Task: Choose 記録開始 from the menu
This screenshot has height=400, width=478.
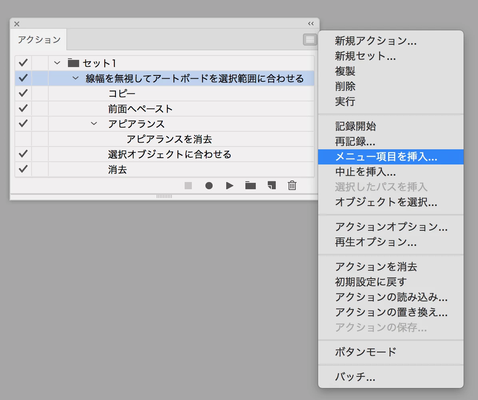Action: (x=391, y=126)
